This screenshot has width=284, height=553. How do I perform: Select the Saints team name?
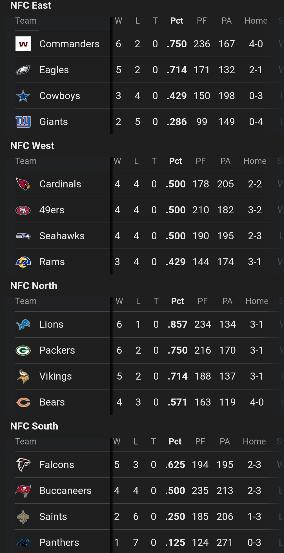[53, 517]
